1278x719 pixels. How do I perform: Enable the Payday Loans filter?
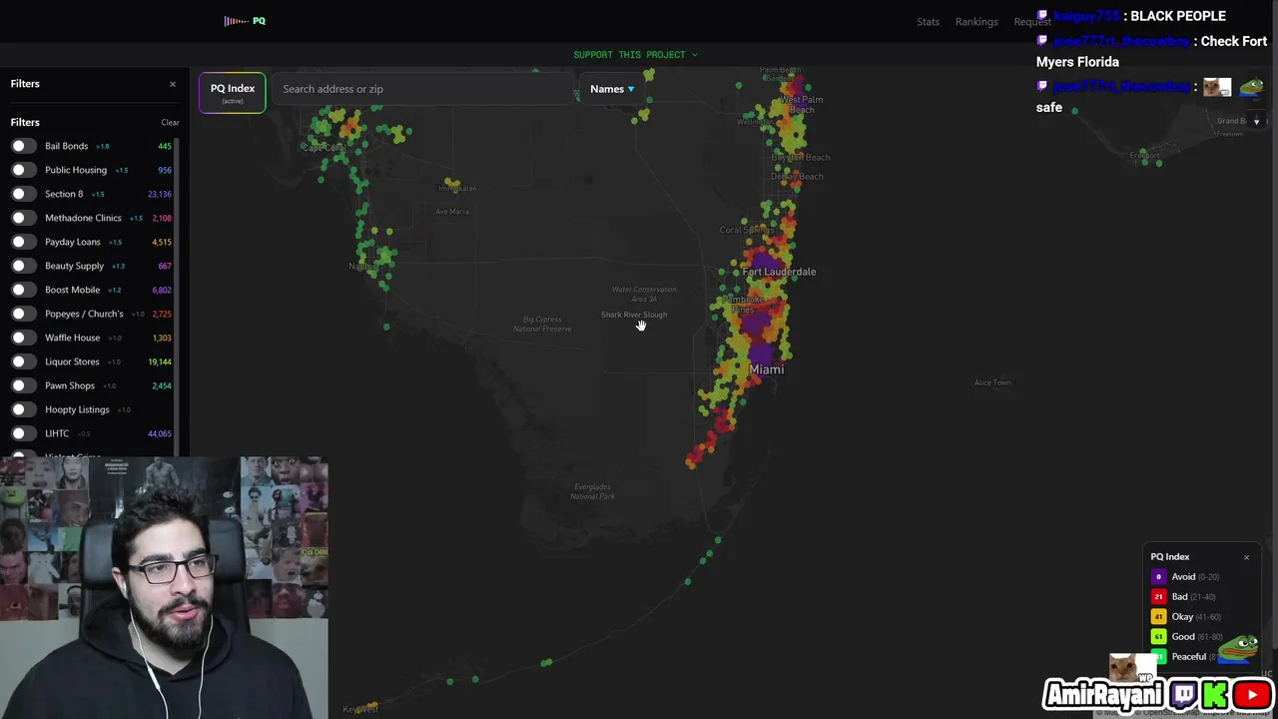23,242
